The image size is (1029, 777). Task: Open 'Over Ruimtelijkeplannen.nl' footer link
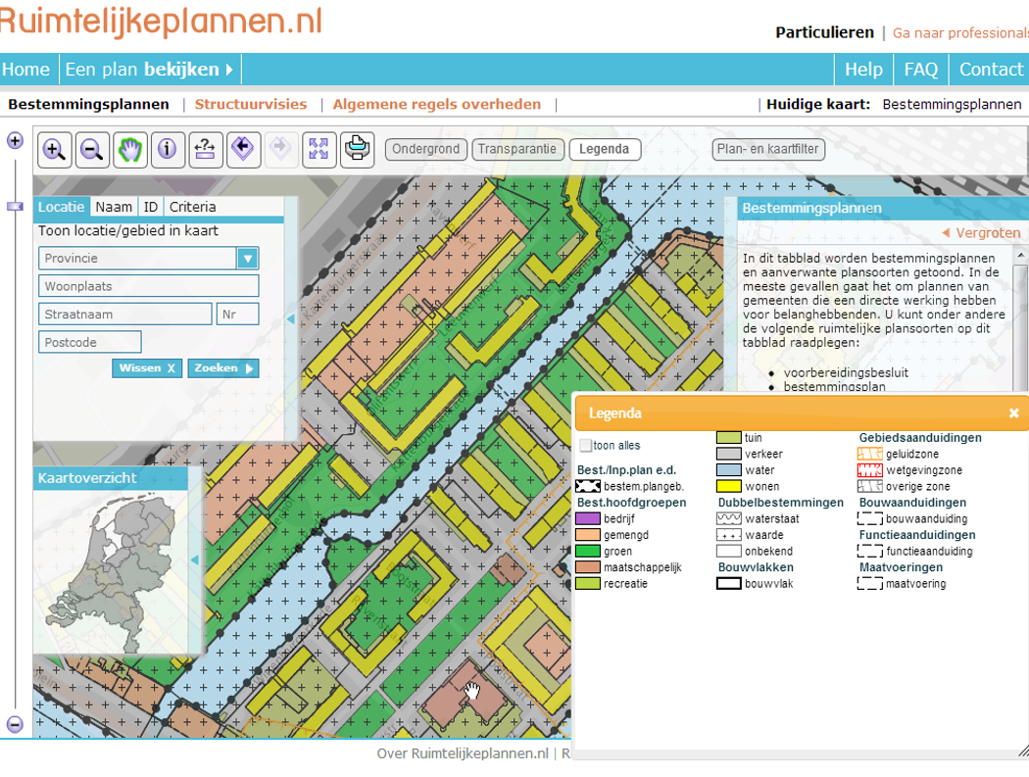click(462, 753)
